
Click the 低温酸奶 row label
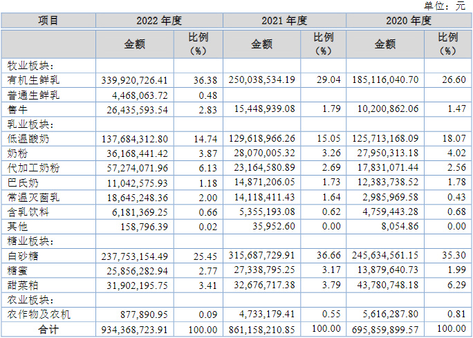pyautogui.click(x=28, y=139)
